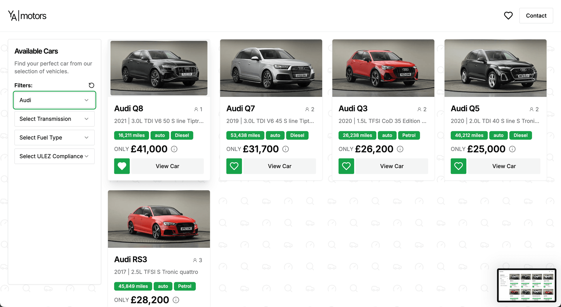
Task: Click the YA motors logo
Action: [27, 16]
